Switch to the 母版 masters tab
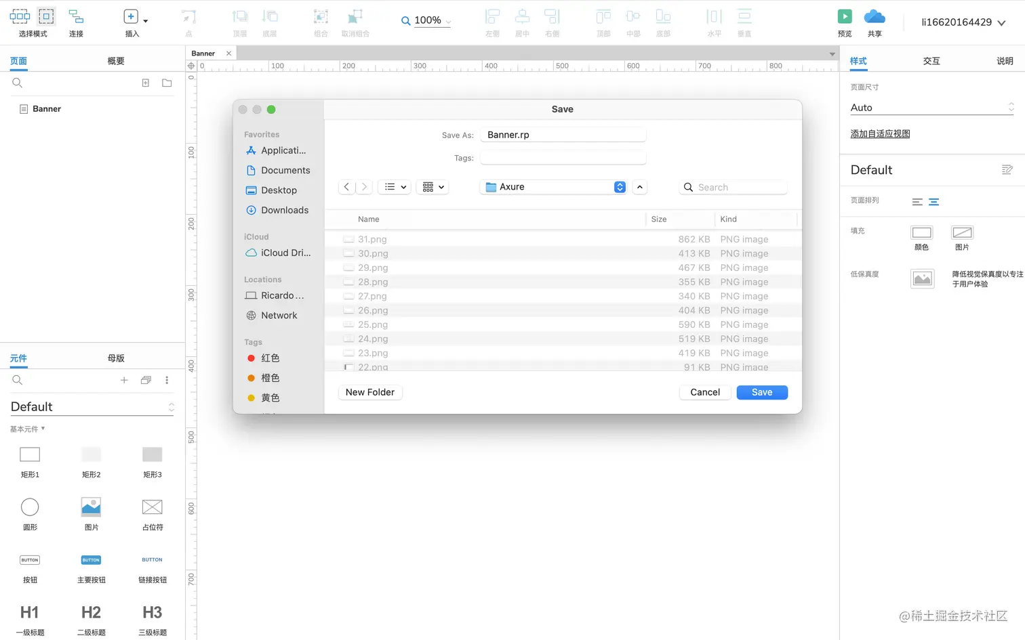1025x640 pixels. (x=116, y=358)
